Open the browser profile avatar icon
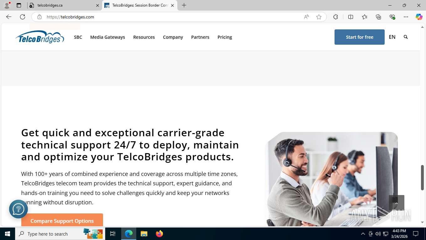Screen dimensions: 426x240 pyautogui.click(x=7, y=5)
